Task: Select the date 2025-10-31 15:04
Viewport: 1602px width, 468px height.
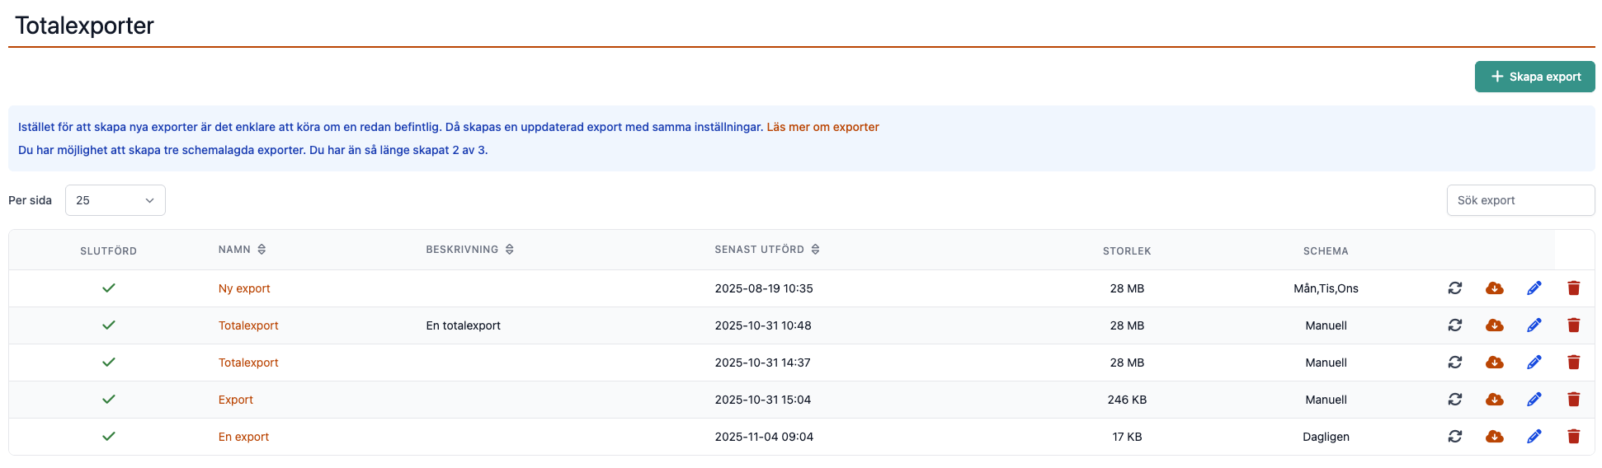Action: (763, 400)
